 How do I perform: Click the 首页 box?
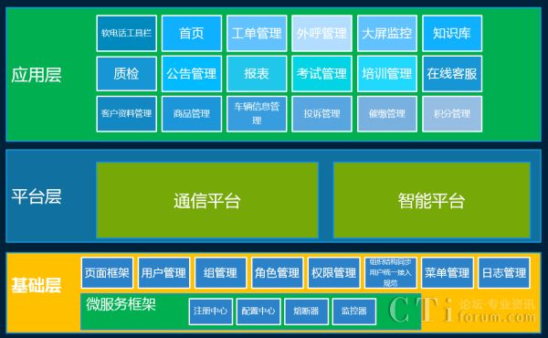coord(192,33)
